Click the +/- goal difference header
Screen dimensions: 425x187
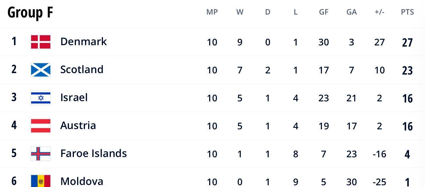(379, 12)
